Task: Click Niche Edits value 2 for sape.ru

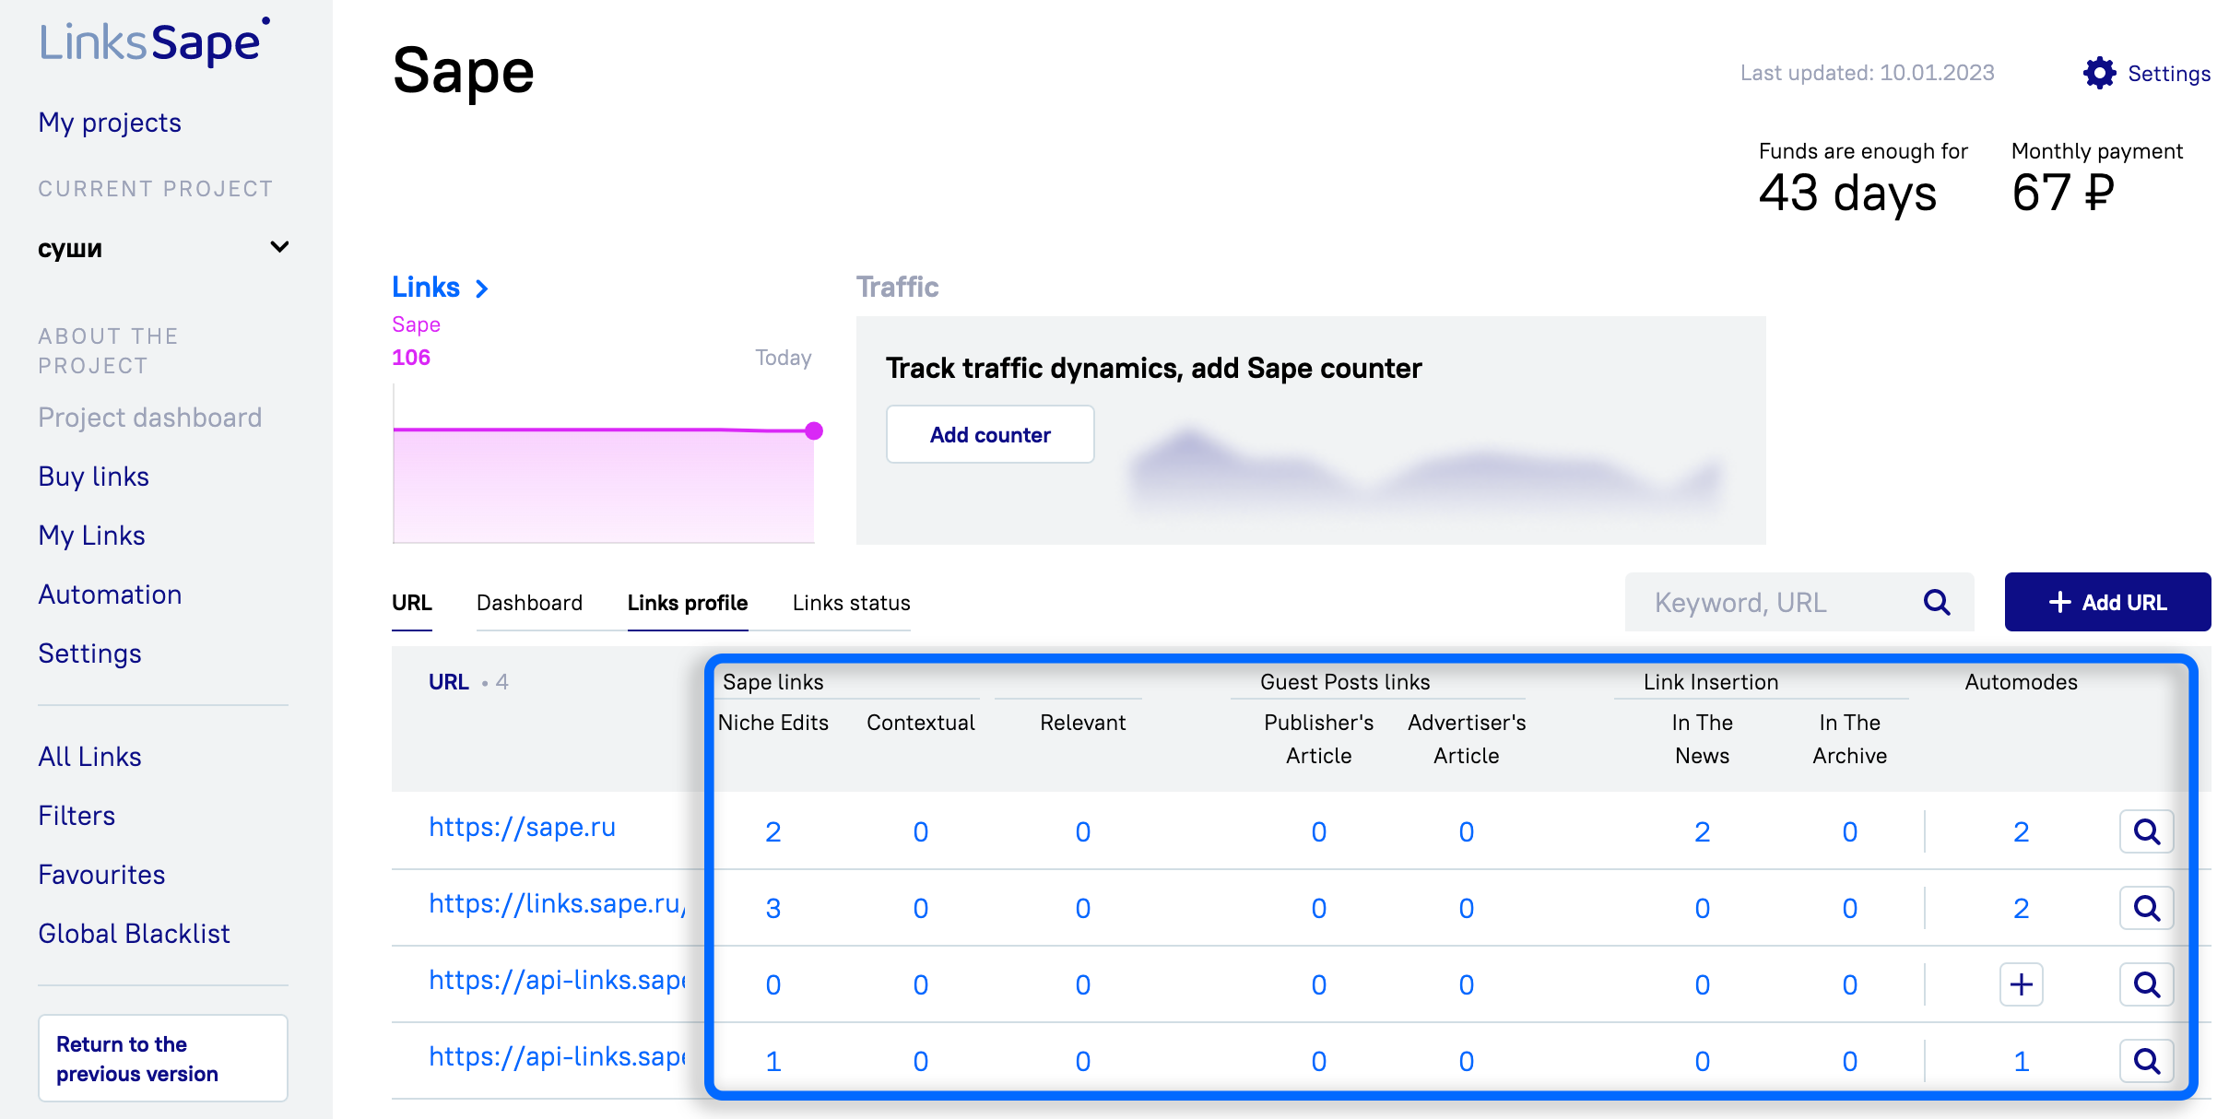Action: [x=772, y=831]
